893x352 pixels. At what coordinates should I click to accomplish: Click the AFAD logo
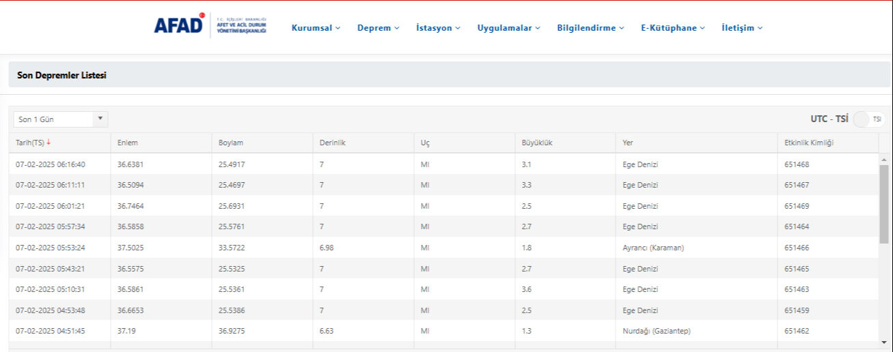(179, 26)
